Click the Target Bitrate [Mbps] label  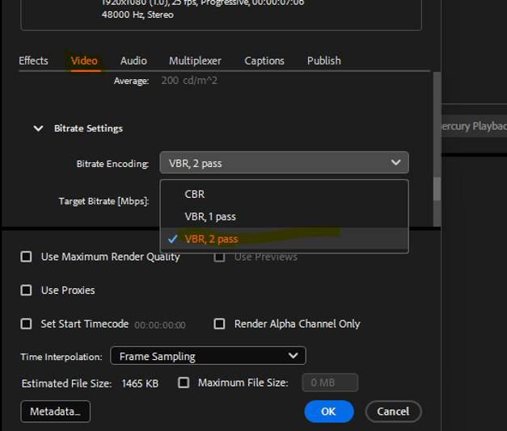point(104,202)
